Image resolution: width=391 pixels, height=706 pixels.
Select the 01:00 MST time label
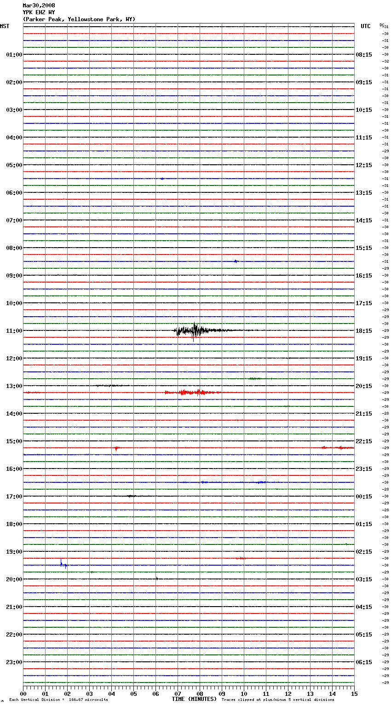click(14, 55)
